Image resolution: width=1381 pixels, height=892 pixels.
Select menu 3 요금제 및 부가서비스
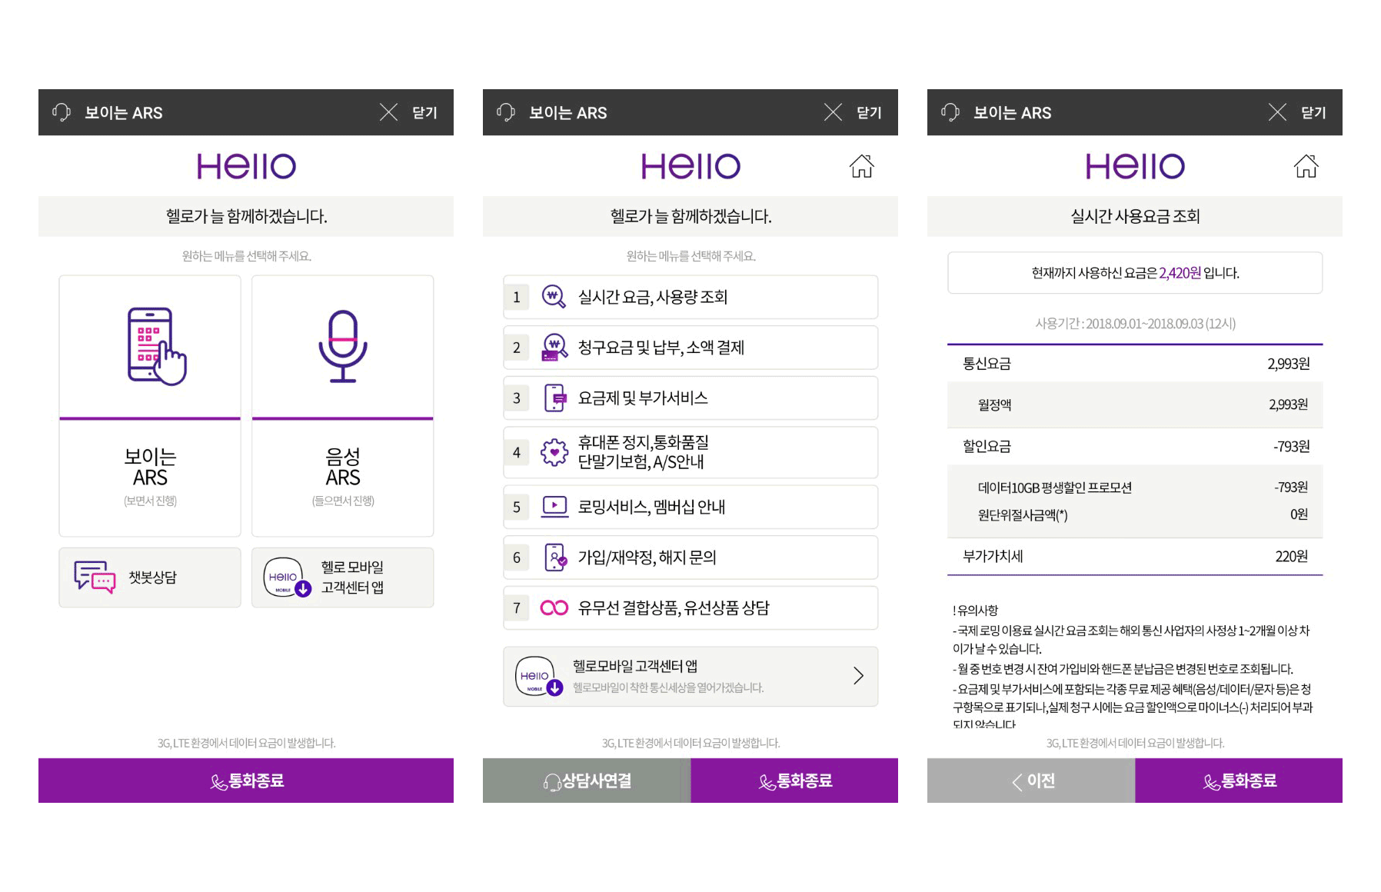690,398
